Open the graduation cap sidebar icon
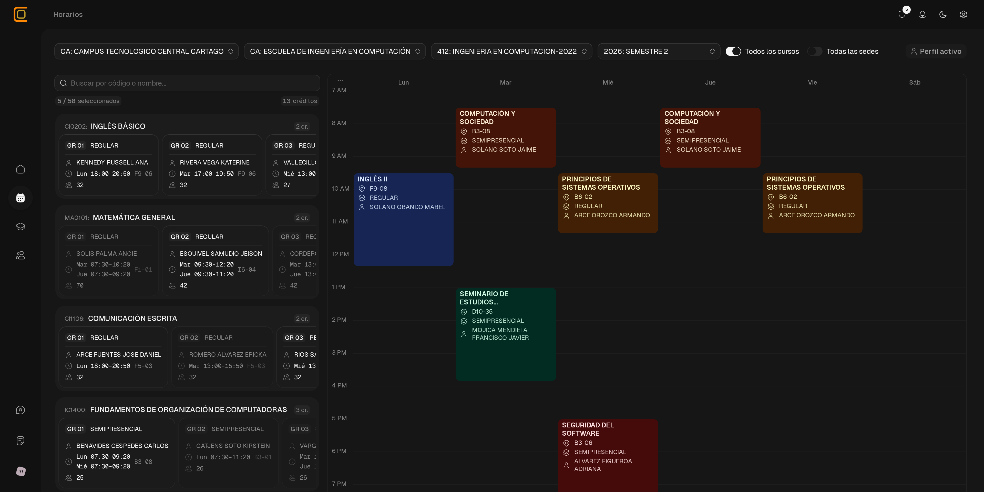Image resolution: width=984 pixels, height=492 pixels. point(20,227)
